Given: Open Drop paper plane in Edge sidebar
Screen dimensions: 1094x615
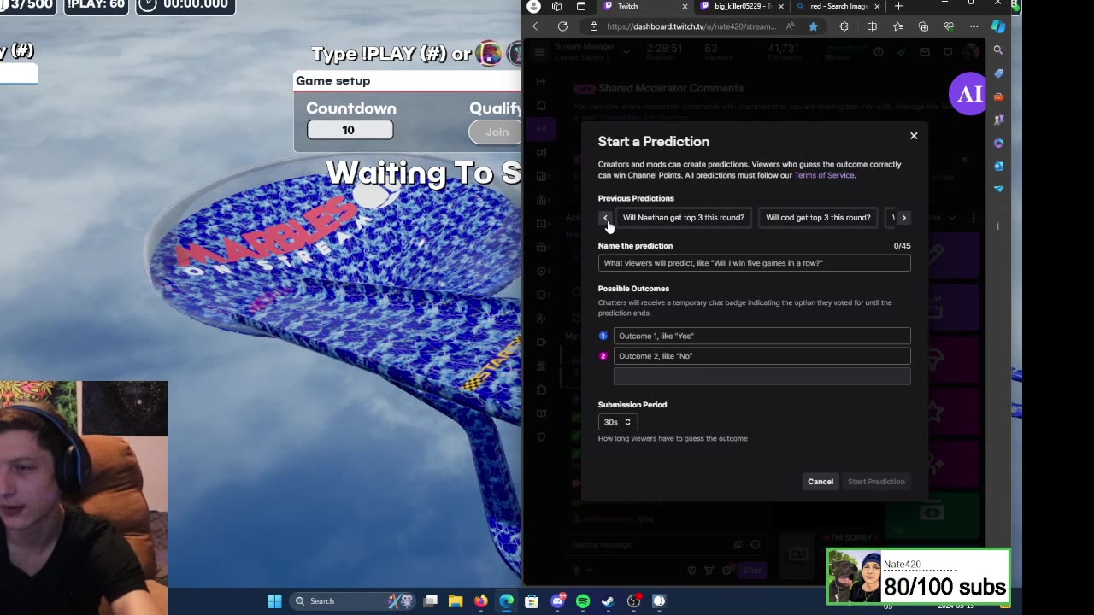Looking at the screenshot, I should [998, 189].
